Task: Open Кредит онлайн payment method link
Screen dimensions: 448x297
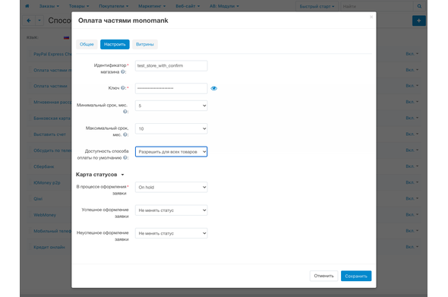Action: (x=49, y=247)
